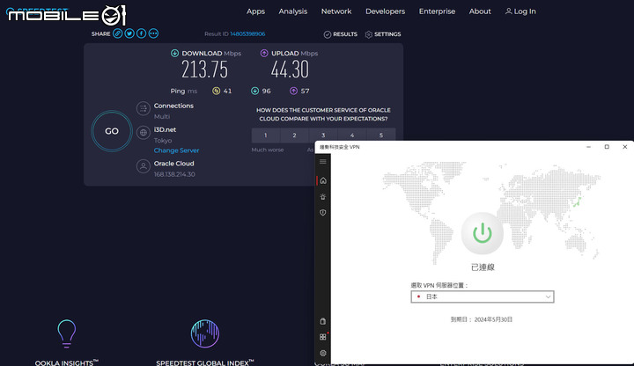
Task: Click the i3D.net server globe icon
Action: (144, 133)
